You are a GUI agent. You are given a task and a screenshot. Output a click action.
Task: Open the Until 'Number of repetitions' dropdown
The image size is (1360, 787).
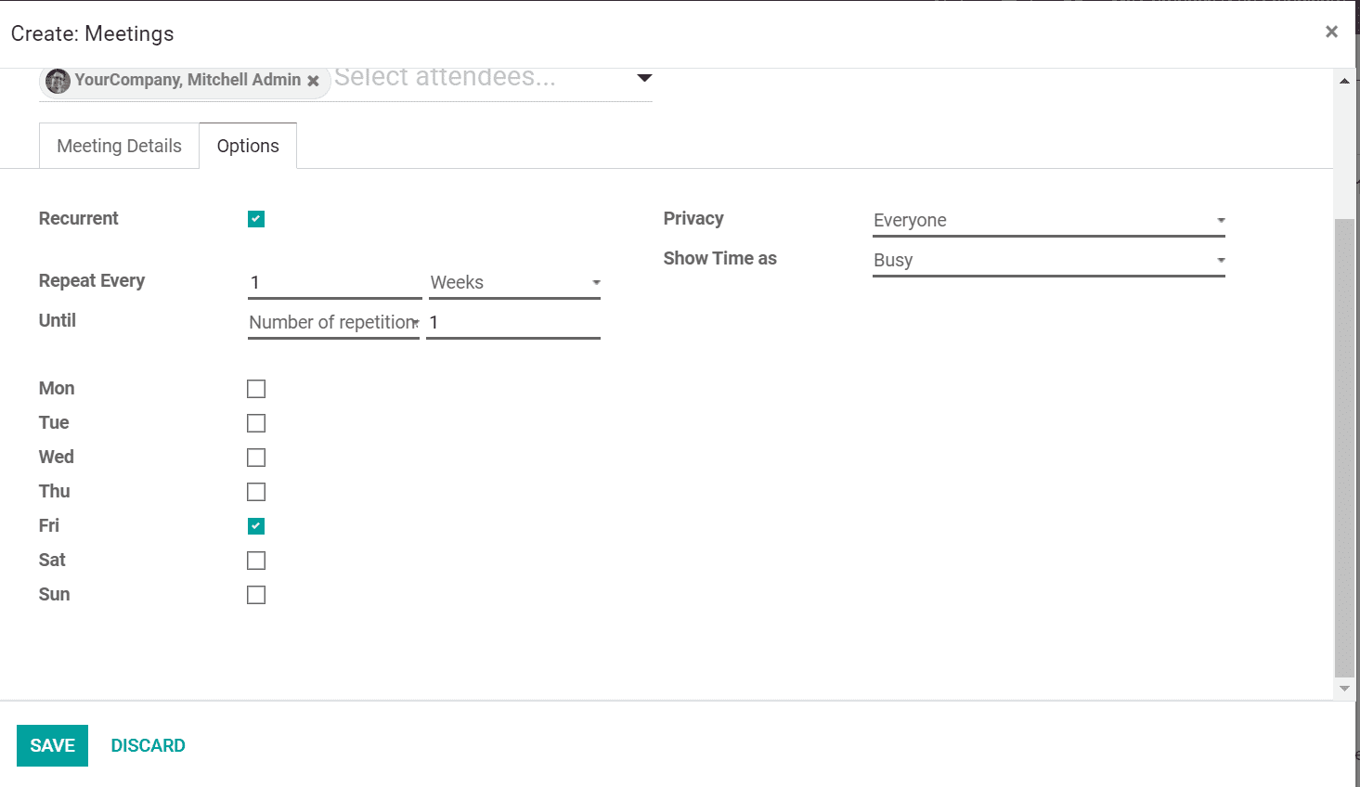point(333,322)
